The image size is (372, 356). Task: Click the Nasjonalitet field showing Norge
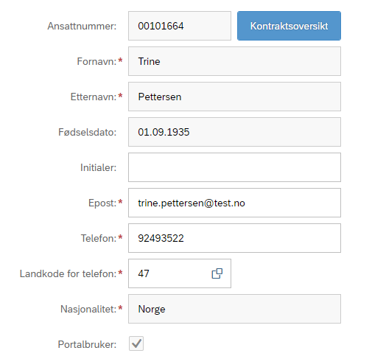pyautogui.click(x=234, y=309)
